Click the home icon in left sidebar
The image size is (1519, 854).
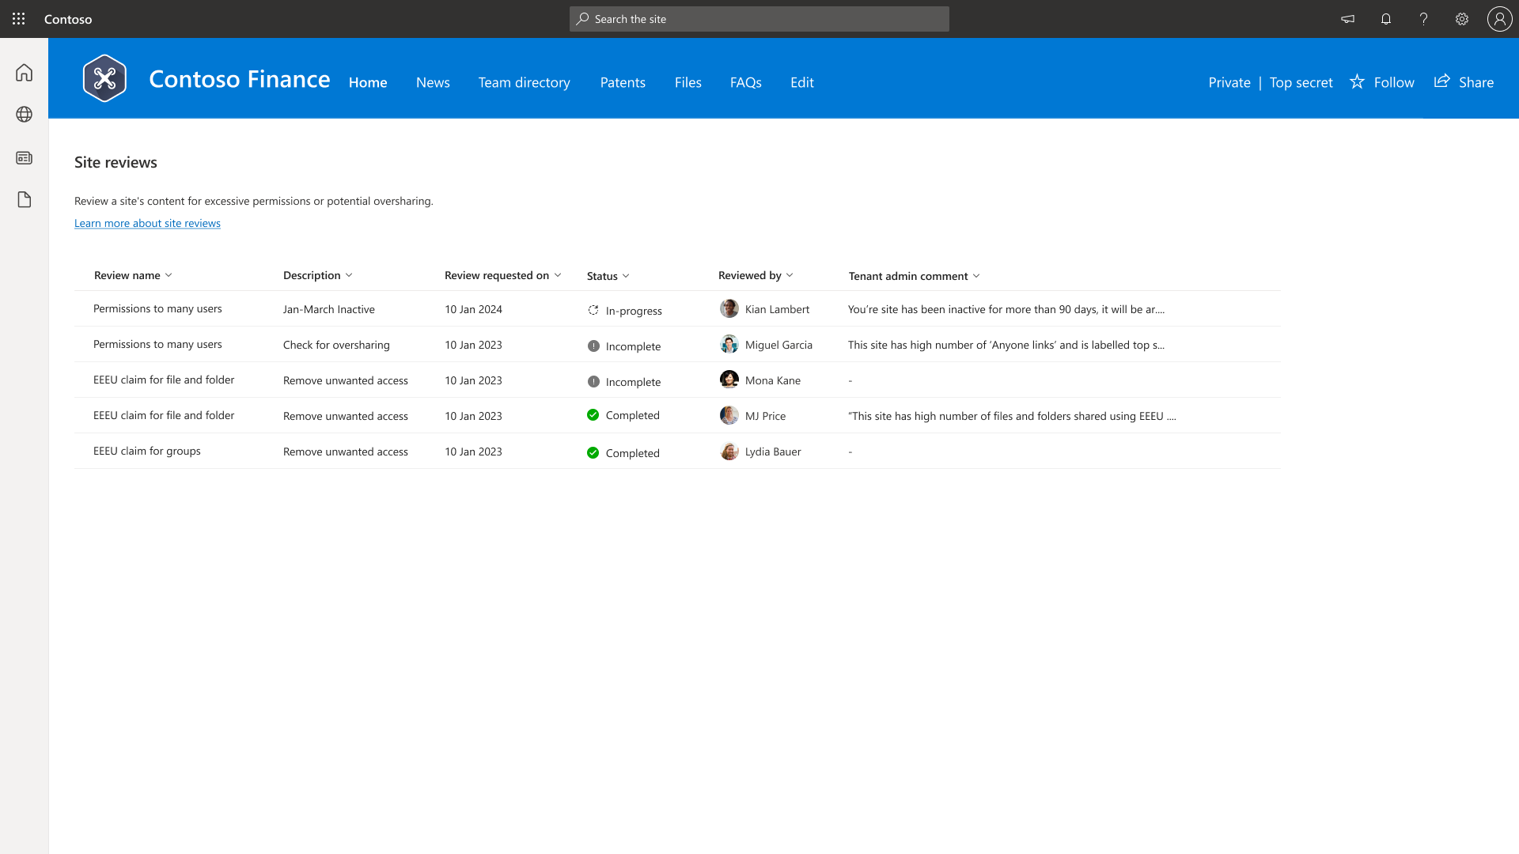[25, 73]
